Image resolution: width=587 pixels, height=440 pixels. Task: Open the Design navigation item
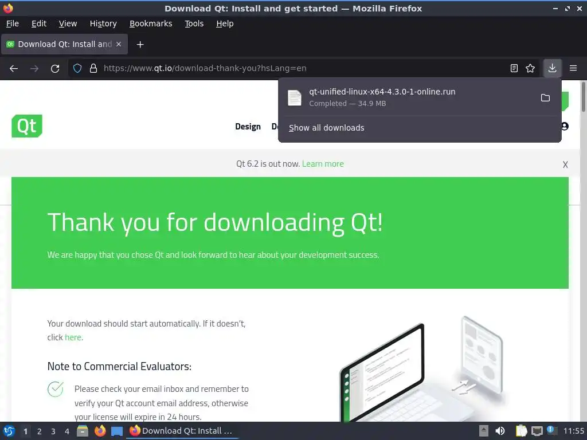pos(248,127)
